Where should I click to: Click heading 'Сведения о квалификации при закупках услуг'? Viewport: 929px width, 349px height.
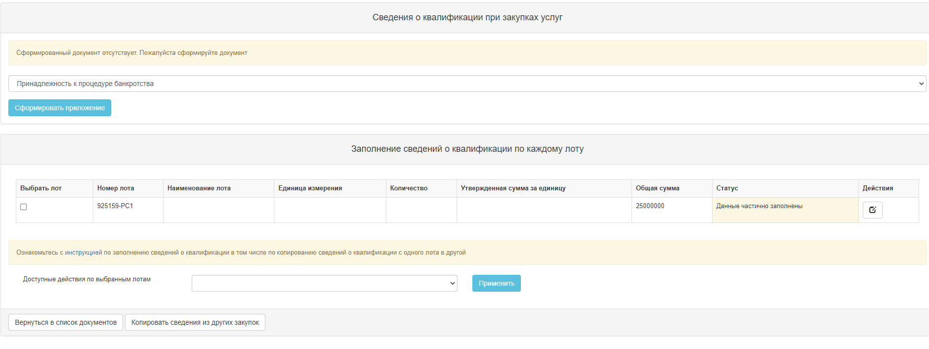[x=467, y=17]
